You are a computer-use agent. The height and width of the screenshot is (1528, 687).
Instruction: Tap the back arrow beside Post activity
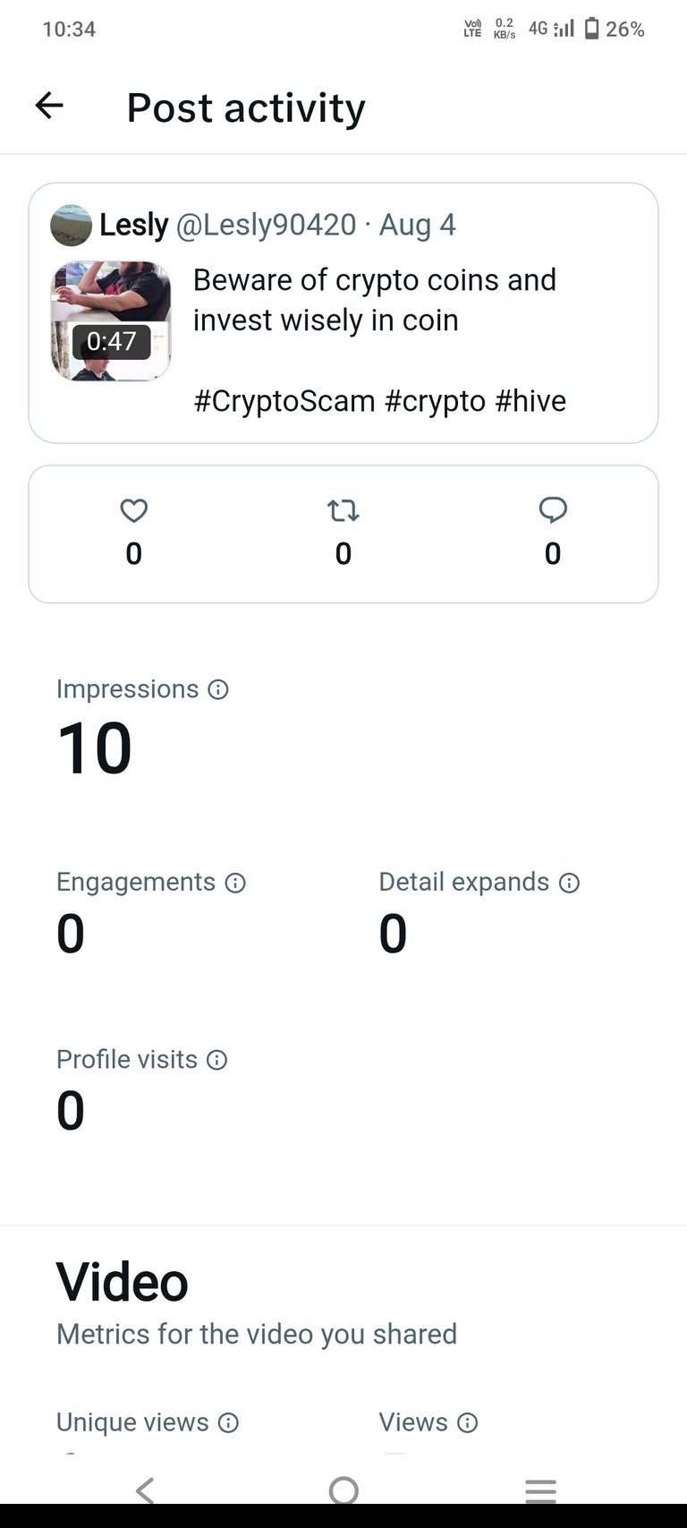click(49, 107)
